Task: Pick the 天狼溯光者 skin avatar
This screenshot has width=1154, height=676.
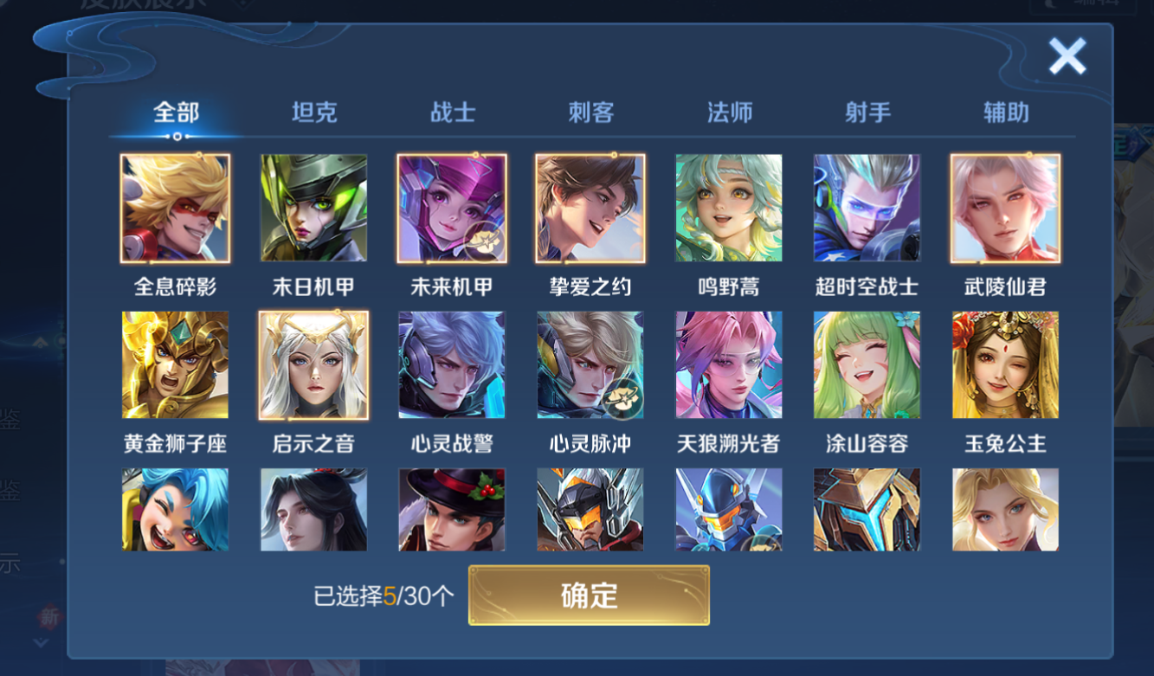Action: (x=729, y=365)
